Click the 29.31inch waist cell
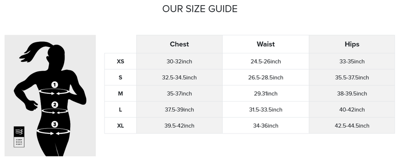The image size is (396, 164). pyautogui.click(x=265, y=94)
